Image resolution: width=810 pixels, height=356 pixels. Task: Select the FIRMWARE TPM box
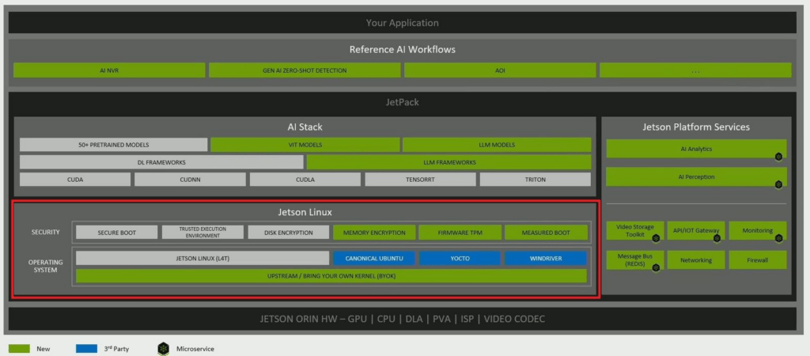point(460,233)
